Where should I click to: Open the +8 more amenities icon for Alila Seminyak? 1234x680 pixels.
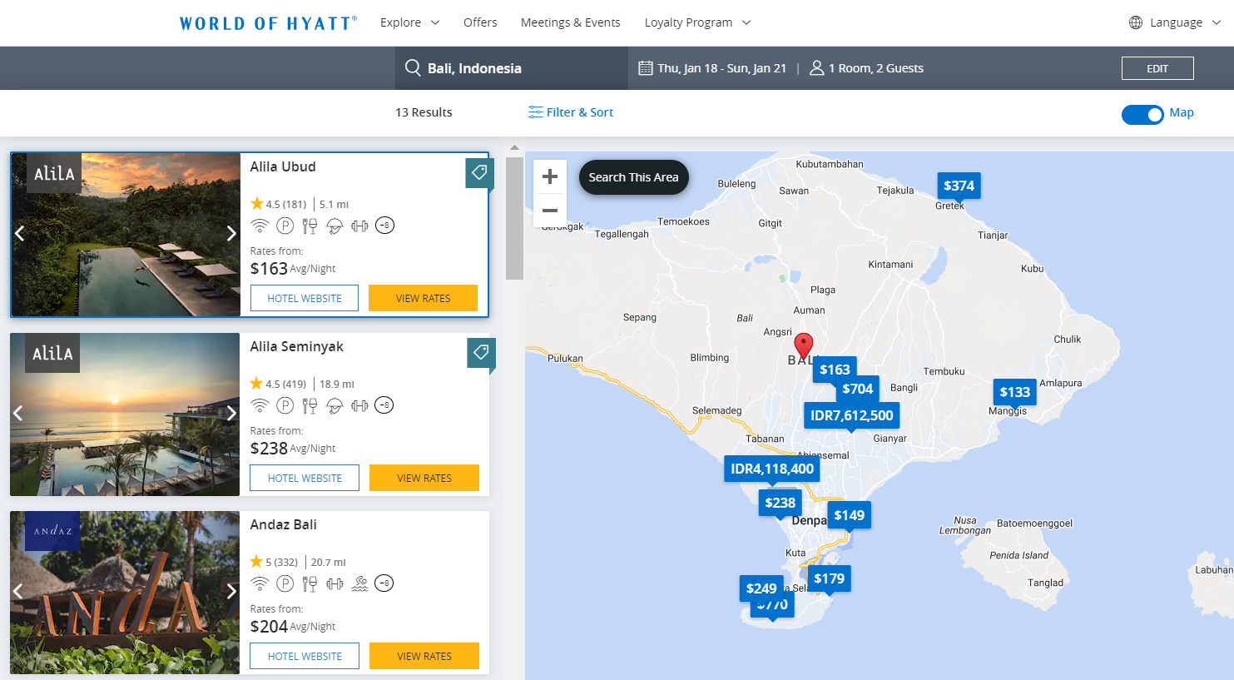(384, 405)
